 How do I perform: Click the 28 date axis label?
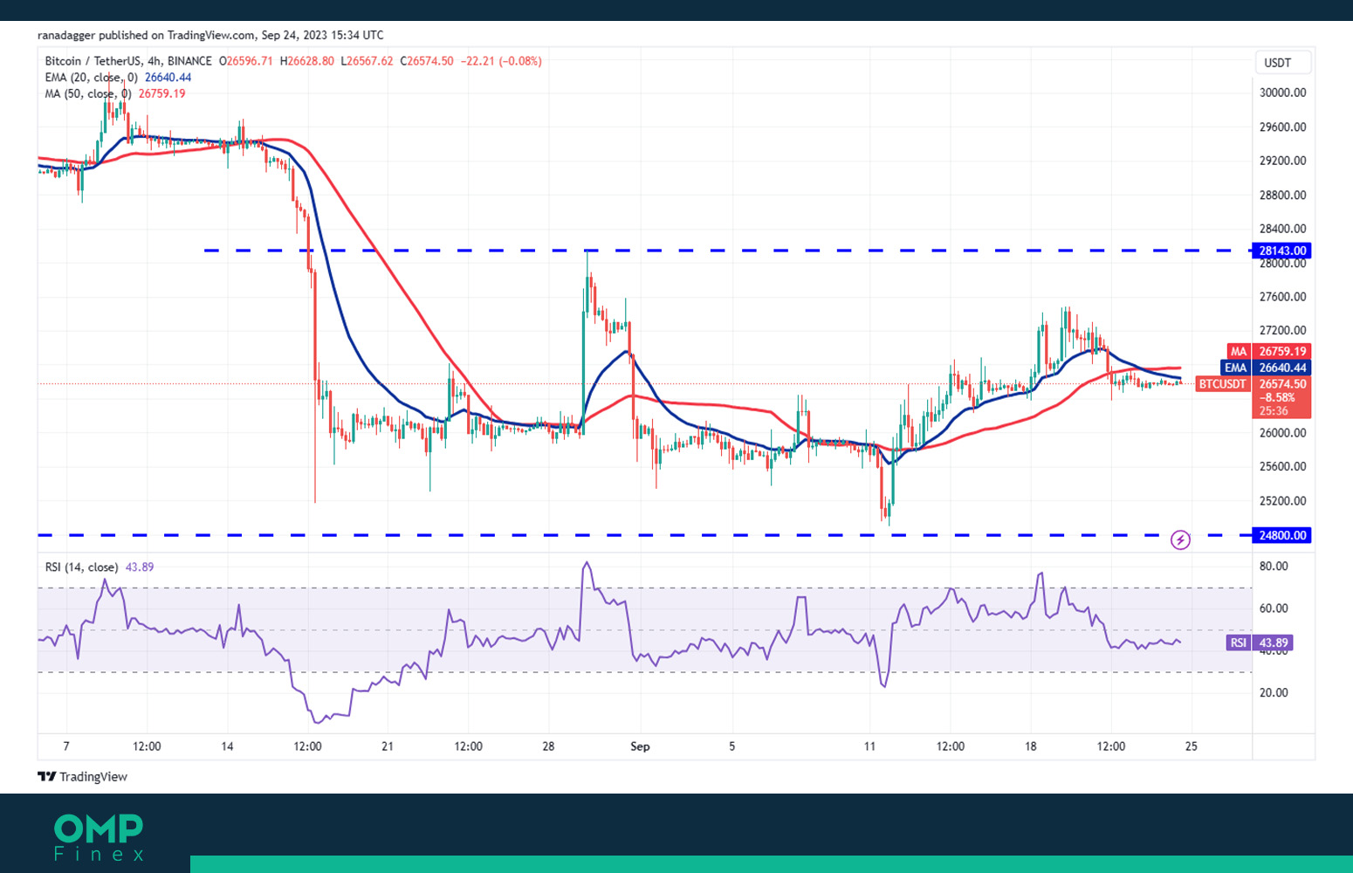coord(548,746)
